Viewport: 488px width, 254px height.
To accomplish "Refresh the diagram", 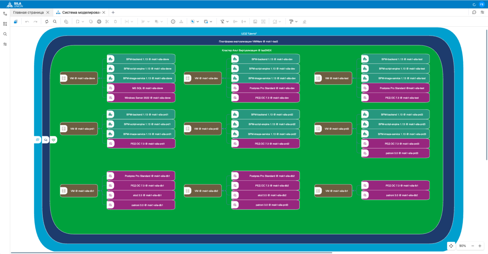I will click(x=47, y=22).
